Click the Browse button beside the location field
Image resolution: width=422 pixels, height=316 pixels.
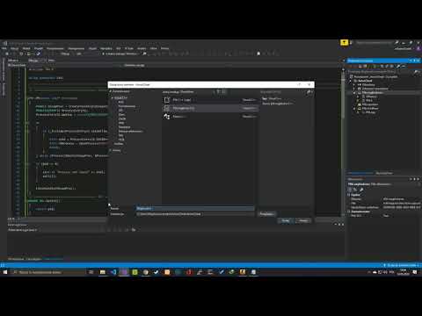[x=266, y=214]
